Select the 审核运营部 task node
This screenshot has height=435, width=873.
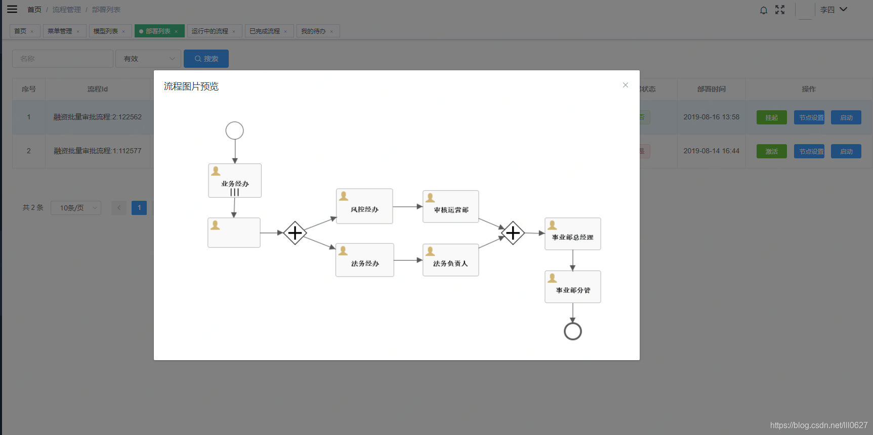451,206
